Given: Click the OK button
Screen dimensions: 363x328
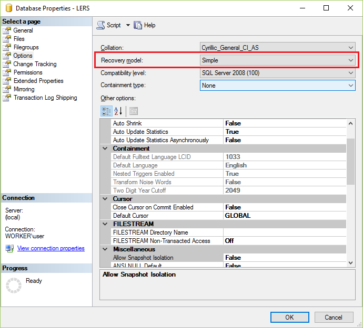Looking at the screenshot, I should pyautogui.click(x=290, y=317).
